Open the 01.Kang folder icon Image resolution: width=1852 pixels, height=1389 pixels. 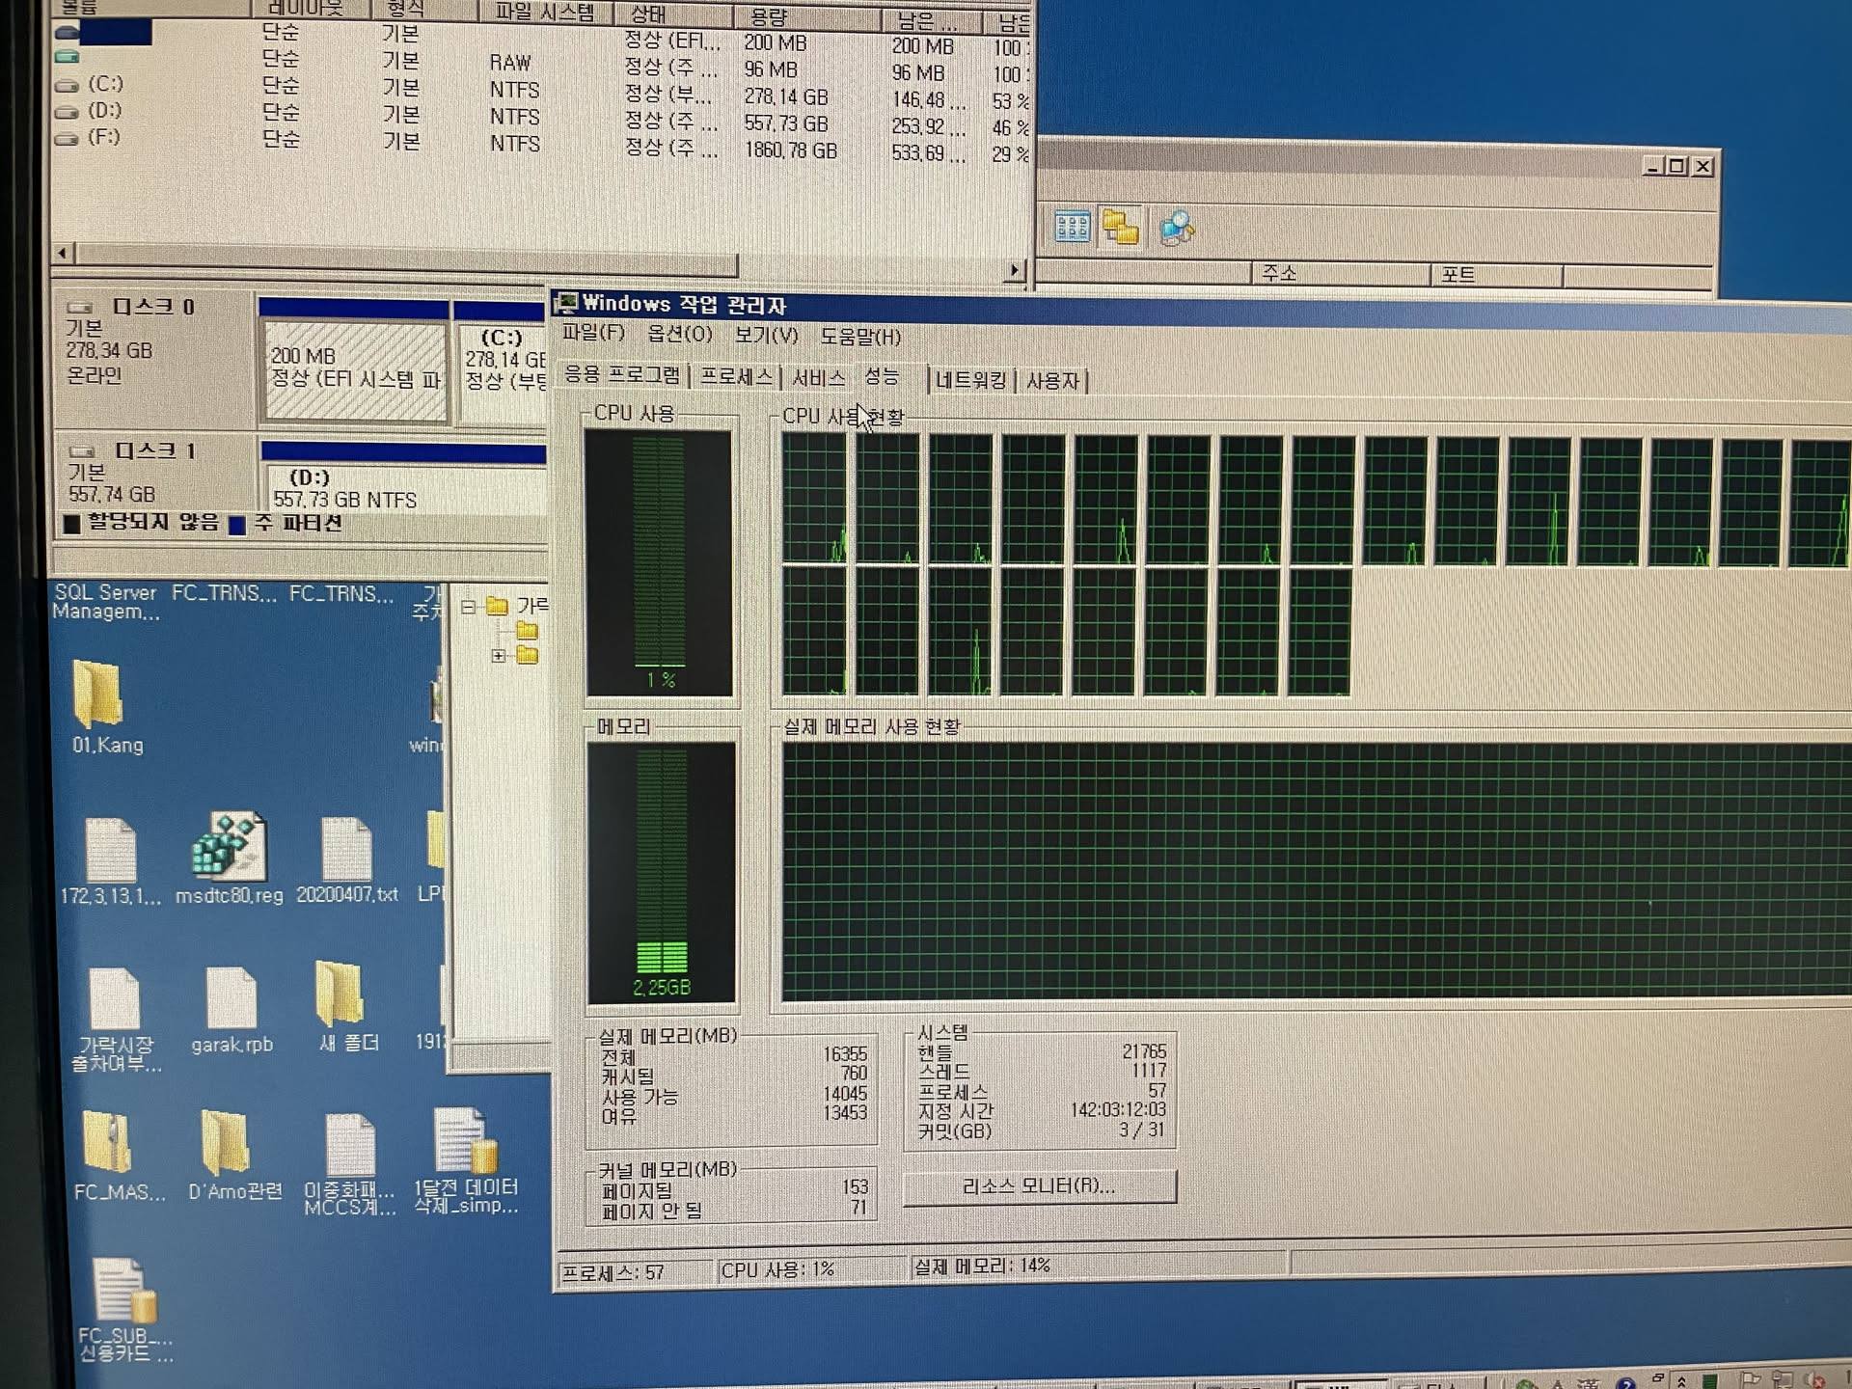[x=98, y=694]
